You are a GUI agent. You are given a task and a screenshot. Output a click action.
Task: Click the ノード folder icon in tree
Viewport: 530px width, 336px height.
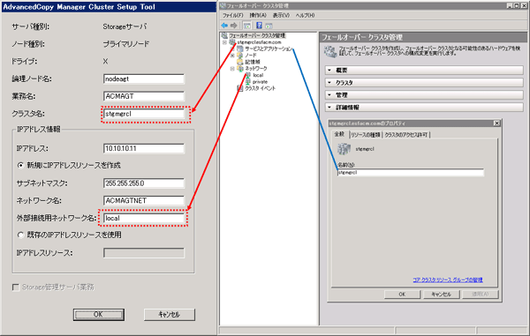pos(240,56)
